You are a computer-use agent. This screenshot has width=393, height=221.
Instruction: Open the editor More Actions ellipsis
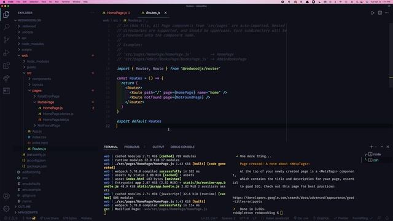[x=387, y=13]
